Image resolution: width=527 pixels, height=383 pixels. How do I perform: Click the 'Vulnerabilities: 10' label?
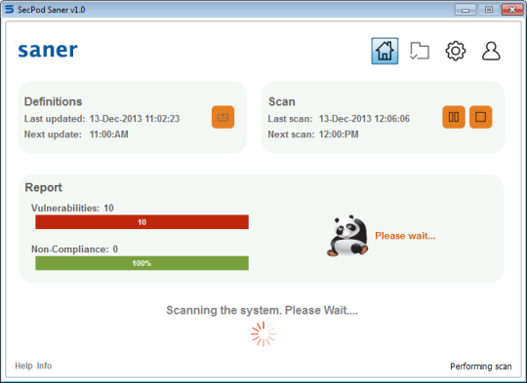[72, 209]
